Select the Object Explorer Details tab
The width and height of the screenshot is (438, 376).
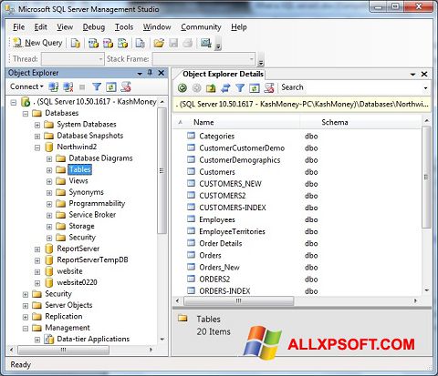(223, 74)
